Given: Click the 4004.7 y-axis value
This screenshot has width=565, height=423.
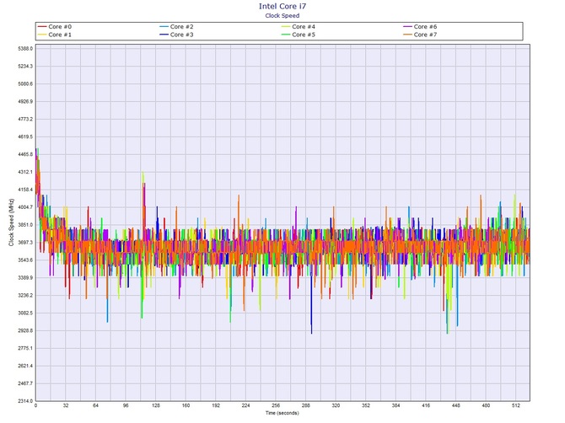Looking at the screenshot, I should [25, 207].
